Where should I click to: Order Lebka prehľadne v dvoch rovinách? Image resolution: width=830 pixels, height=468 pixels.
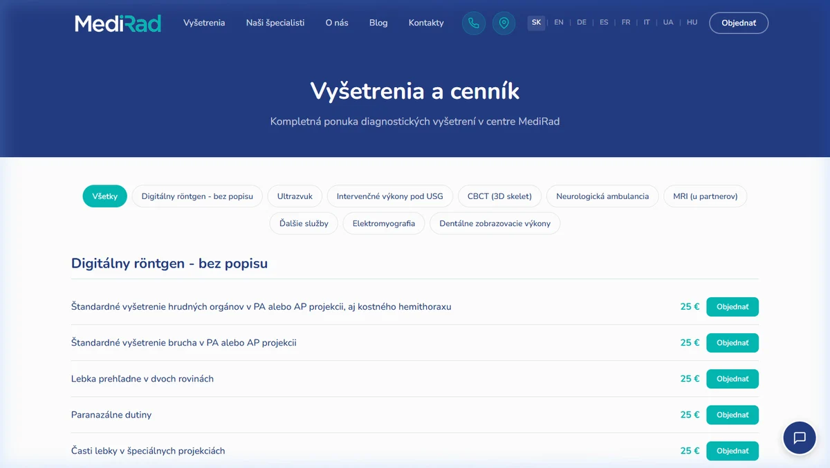pyautogui.click(x=732, y=379)
